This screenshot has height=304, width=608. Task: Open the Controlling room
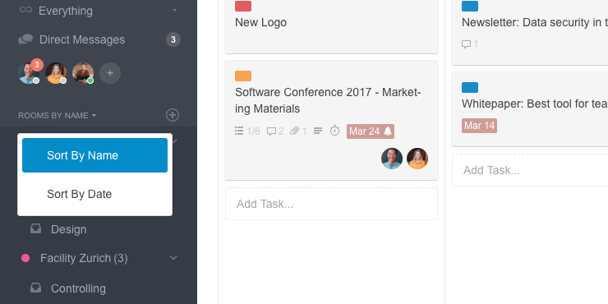[x=78, y=288]
